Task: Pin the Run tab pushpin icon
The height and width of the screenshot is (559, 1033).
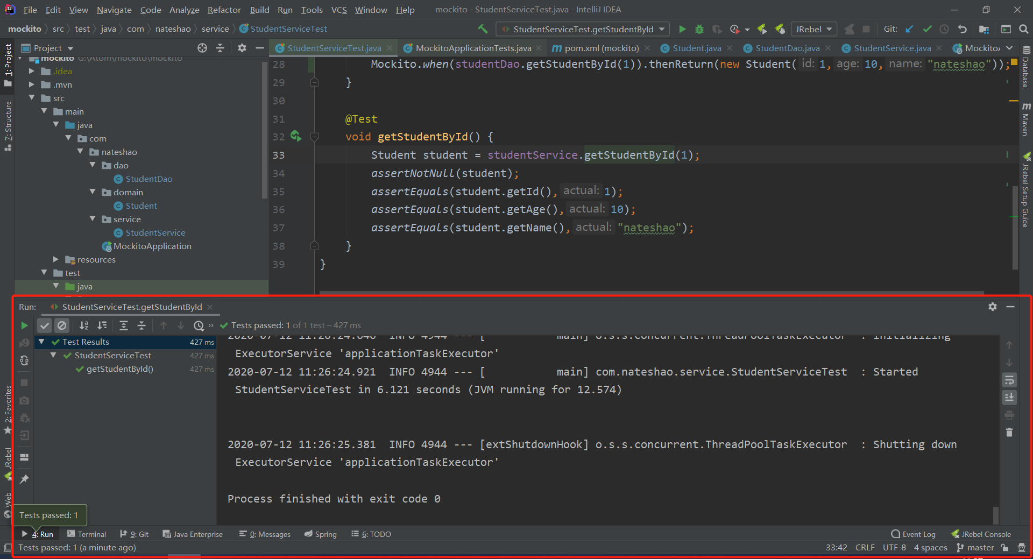Action: click(x=24, y=479)
